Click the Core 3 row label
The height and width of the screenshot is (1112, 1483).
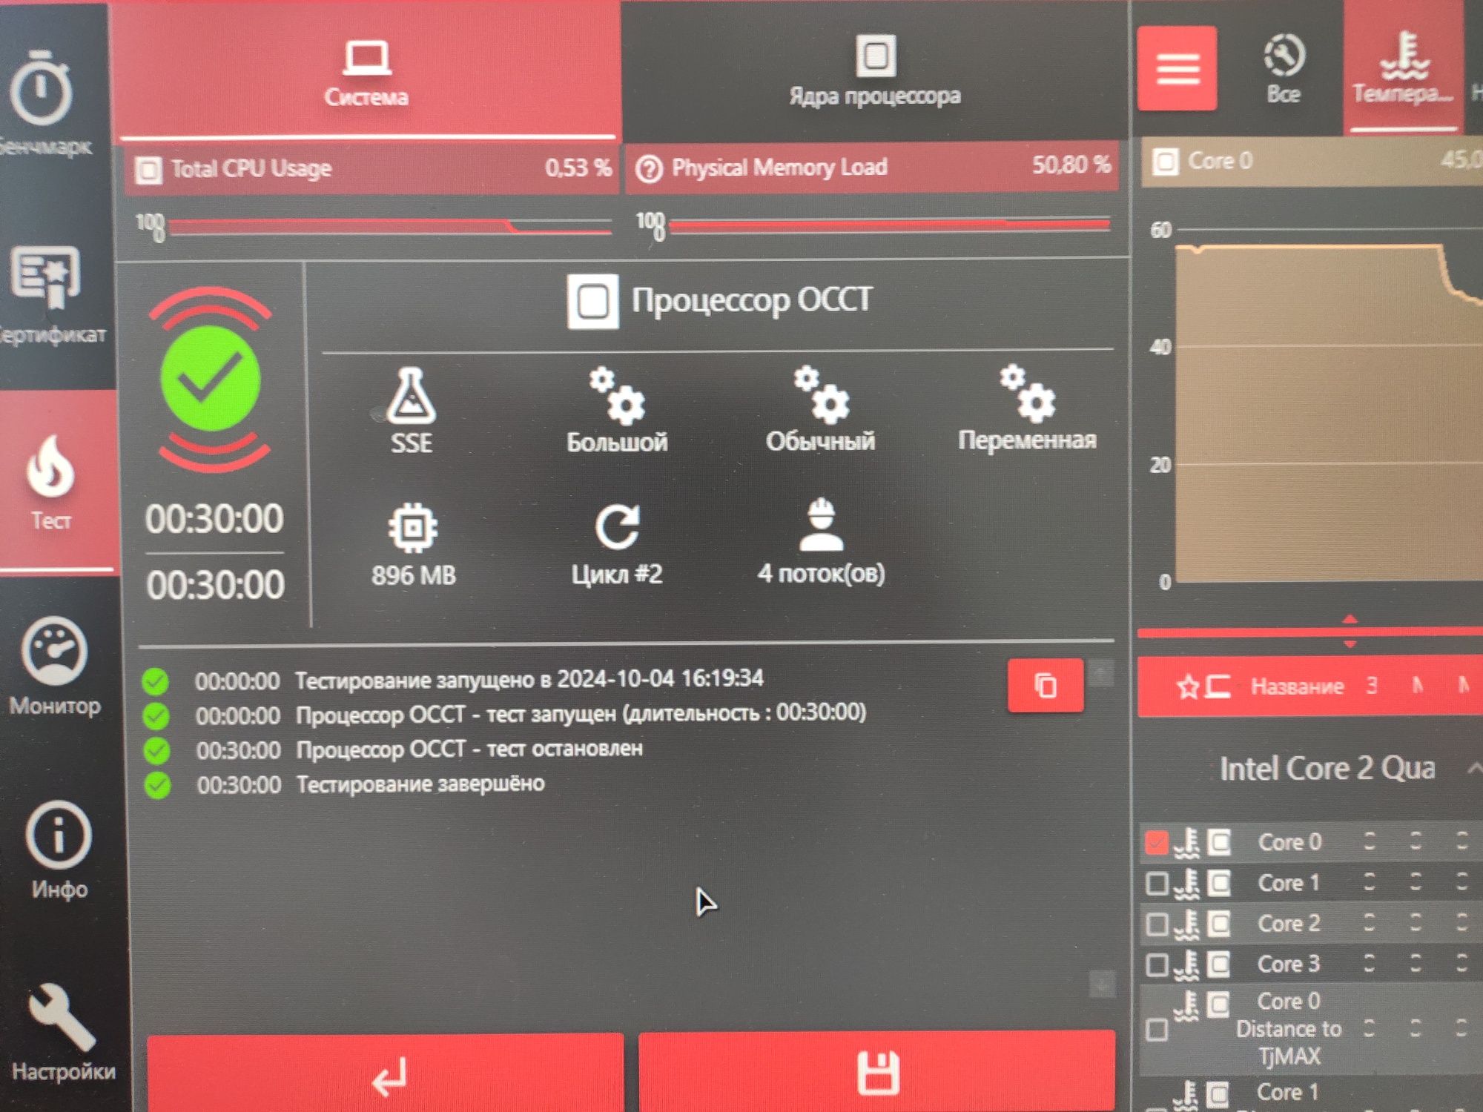click(1289, 964)
